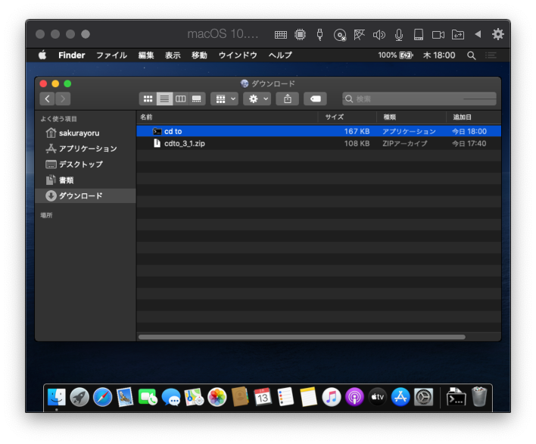The width and height of the screenshot is (536, 444).
Task: Open FaceTime from the Dock
Action: 148,397
